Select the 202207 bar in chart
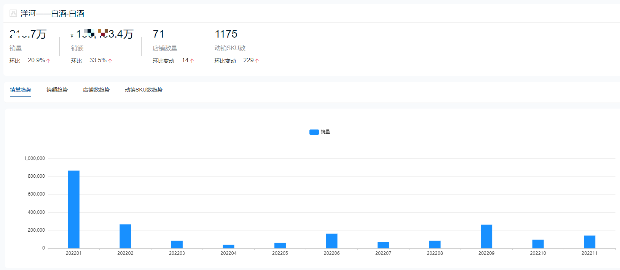620x270 pixels. (x=383, y=245)
